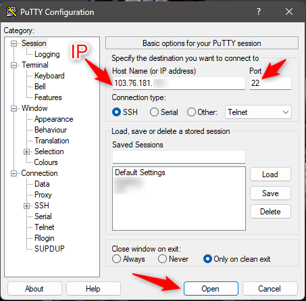Expand the SSH tree node
306x301 pixels.
click(26, 206)
